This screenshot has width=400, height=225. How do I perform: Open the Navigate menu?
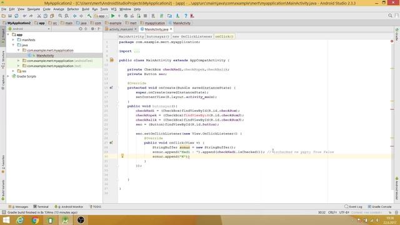tap(34, 9)
